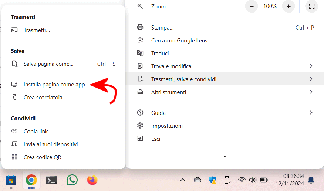Click the 100% zoom value
This screenshot has height=191, width=324.
tap(270, 6)
